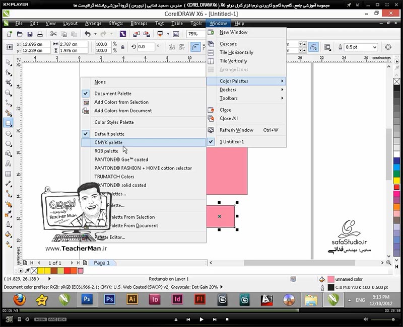Choose Cascade in Window menu

(246, 44)
